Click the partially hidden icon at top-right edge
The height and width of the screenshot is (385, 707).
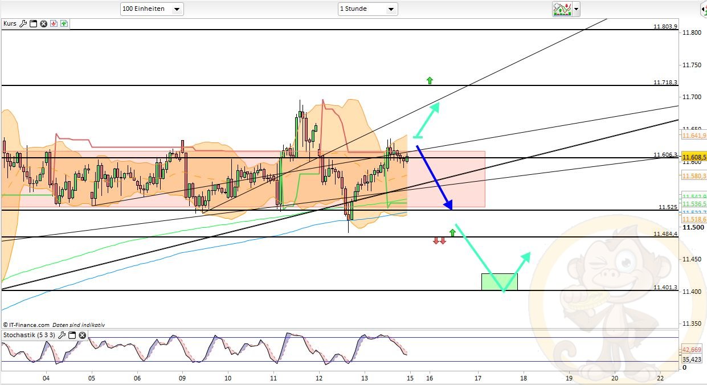pos(703,9)
